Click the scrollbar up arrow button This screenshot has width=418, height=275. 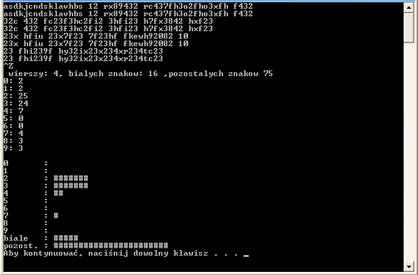point(409,7)
